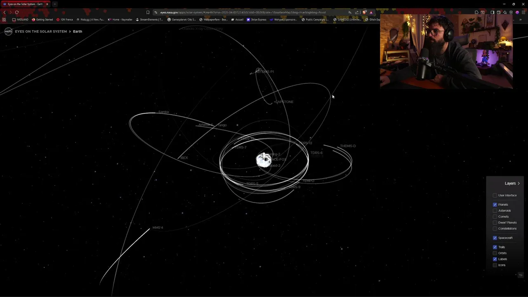528x297 pixels.
Task: Close the Eyes on the Solar System tab
Action: (47, 4)
